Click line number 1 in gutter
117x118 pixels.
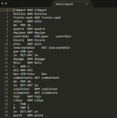pyautogui.click(x=7, y=10)
